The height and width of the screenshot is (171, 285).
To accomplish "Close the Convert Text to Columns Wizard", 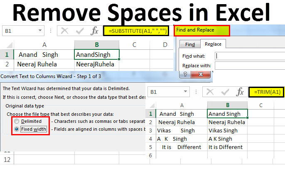I will point(201,74).
